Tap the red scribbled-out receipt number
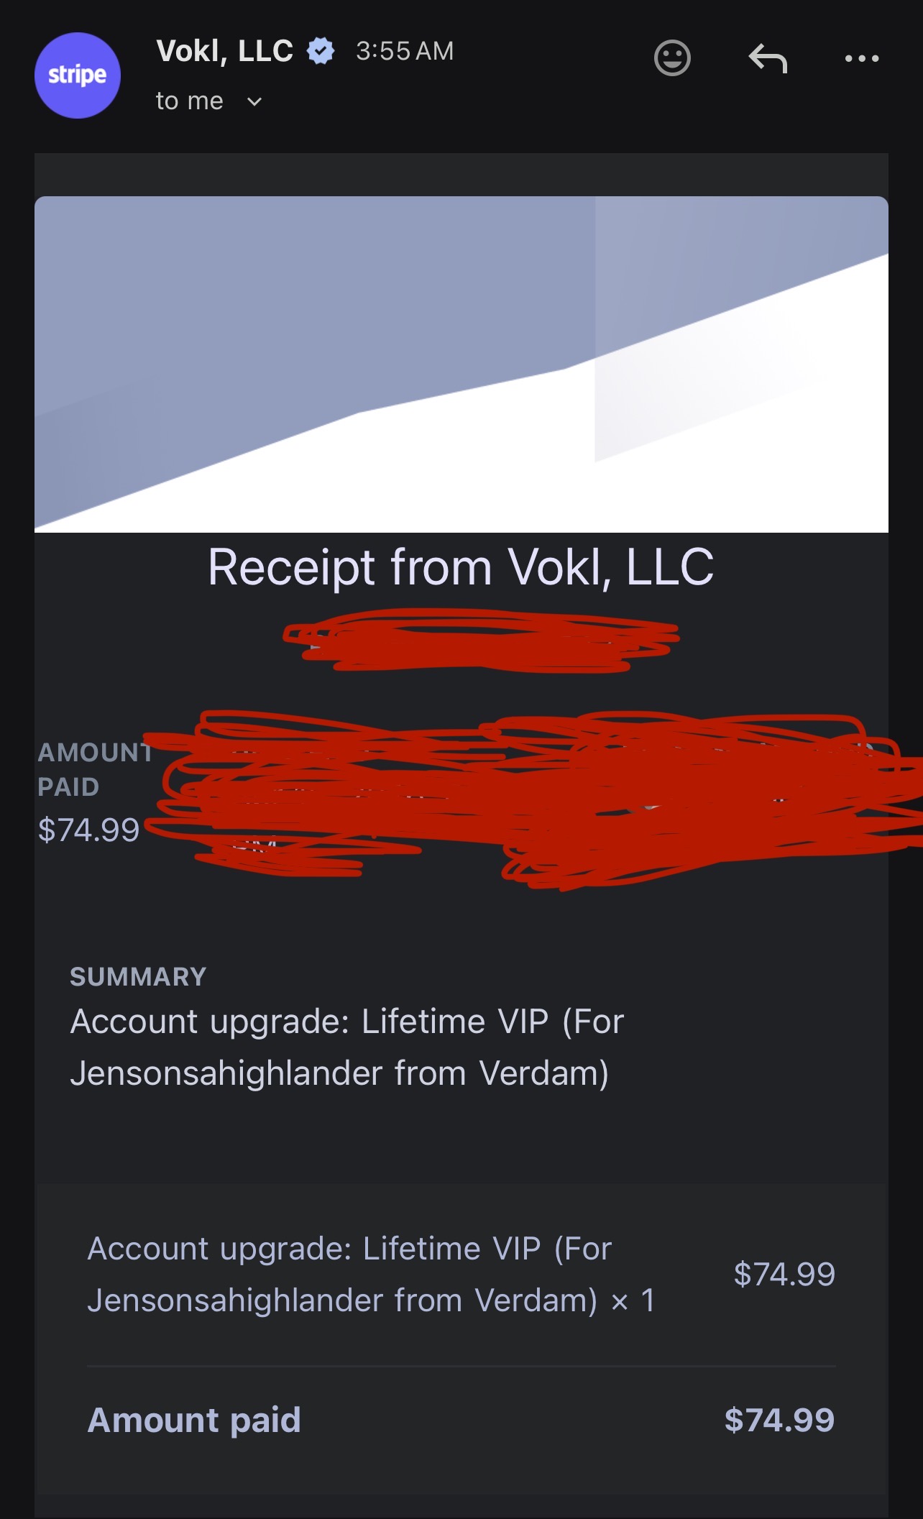 [480, 640]
